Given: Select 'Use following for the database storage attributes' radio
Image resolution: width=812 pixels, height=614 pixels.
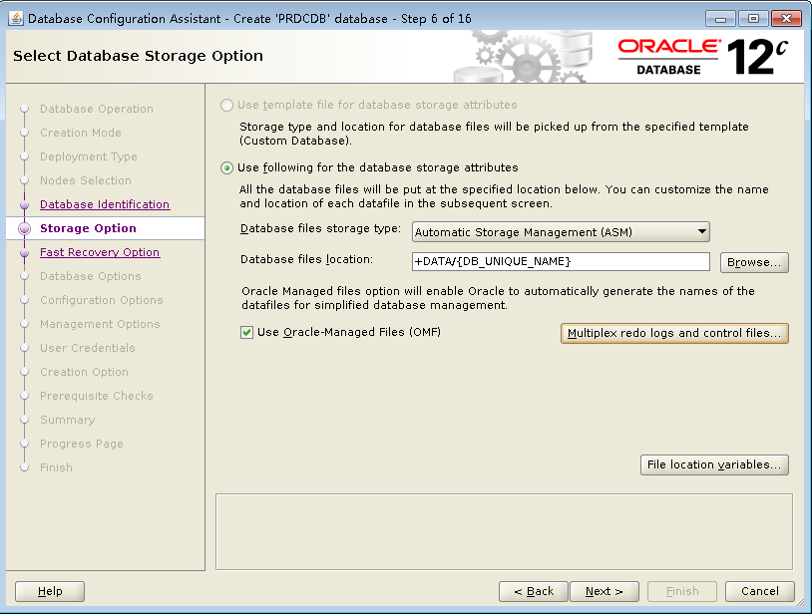Looking at the screenshot, I should (226, 168).
